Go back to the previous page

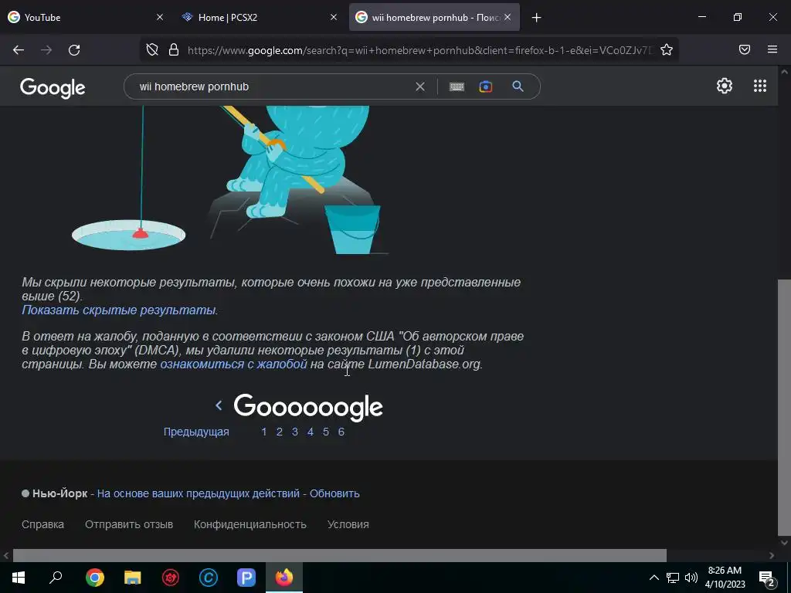point(19,50)
